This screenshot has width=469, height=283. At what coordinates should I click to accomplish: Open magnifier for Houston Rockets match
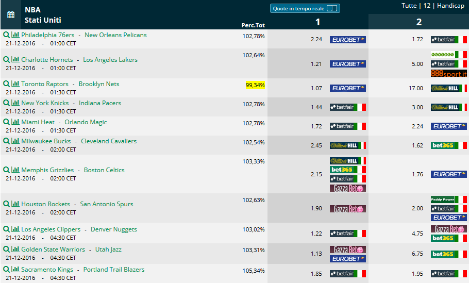click(6, 204)
